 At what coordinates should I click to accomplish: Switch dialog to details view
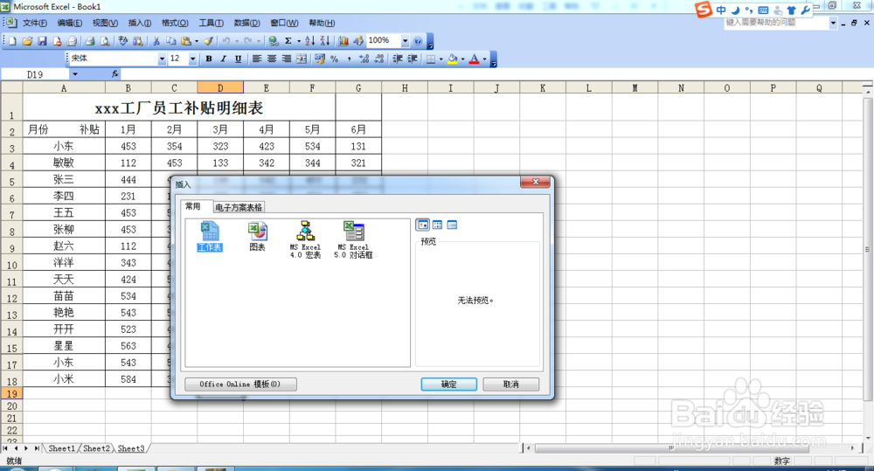coord(452,225)
